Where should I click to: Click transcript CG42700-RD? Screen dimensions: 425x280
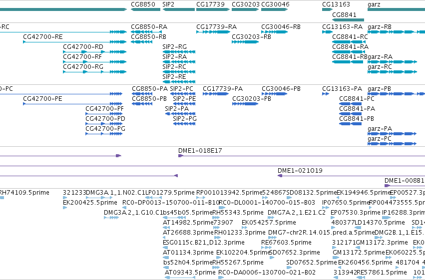[95, 52]
